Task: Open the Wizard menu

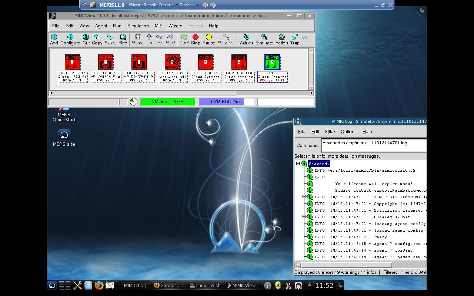Action: tap(175, 26)
